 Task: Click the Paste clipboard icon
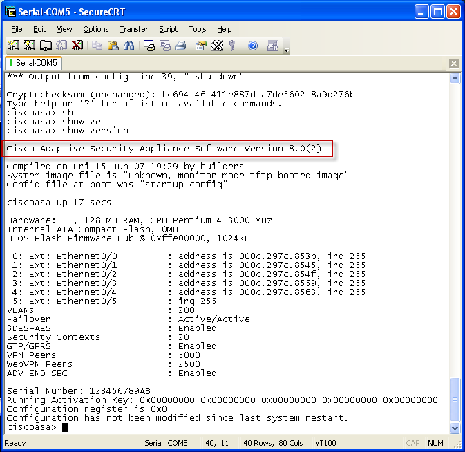(x=113, y=46)
